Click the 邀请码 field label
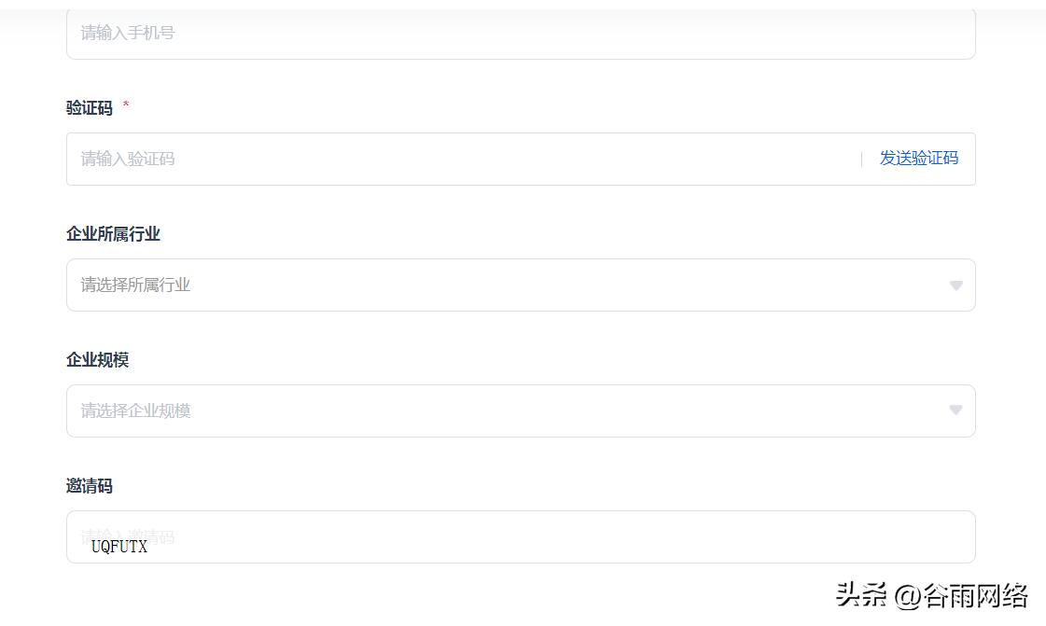This screenshot has height=626, width=1046. click(x=90, y=486)
